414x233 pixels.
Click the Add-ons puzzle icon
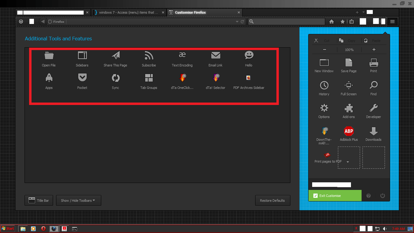click(349, 108)
